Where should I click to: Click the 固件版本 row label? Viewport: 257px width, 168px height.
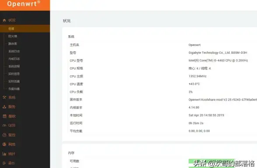coord(76,100)
